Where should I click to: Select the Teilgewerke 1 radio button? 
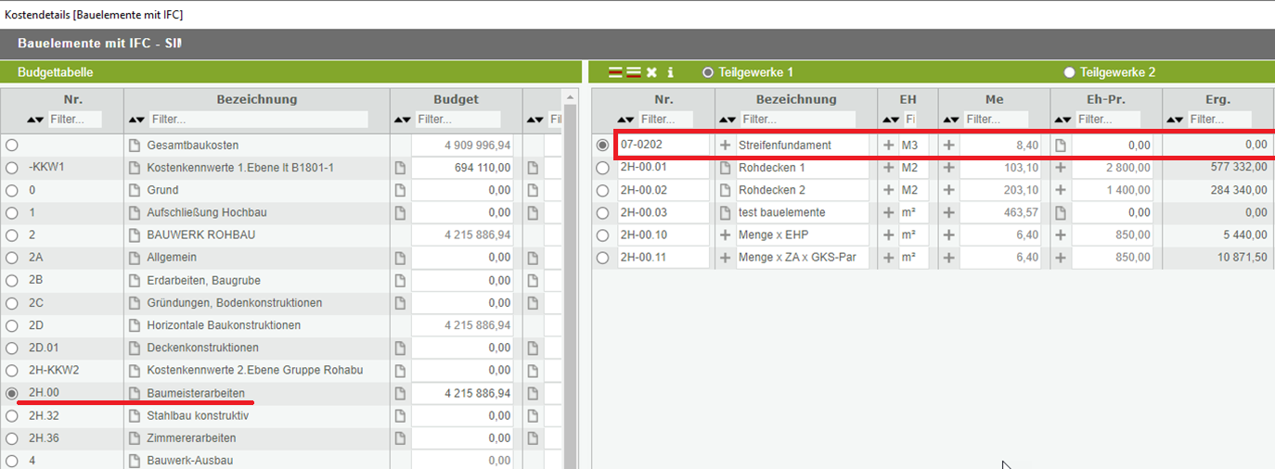coord(708,72)
